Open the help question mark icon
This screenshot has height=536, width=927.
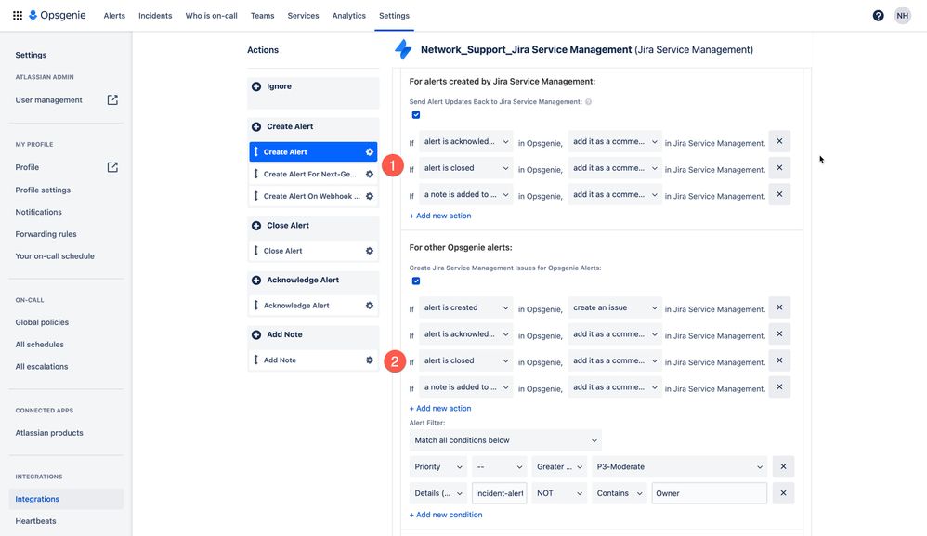tap(878, 16)
